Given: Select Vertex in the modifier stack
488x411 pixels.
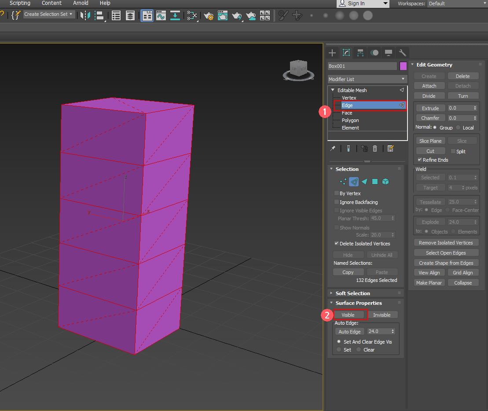Looking at the screenshot, I should (x=349, y=97).
